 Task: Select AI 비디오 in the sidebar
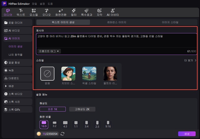click(x=18, y=31)
